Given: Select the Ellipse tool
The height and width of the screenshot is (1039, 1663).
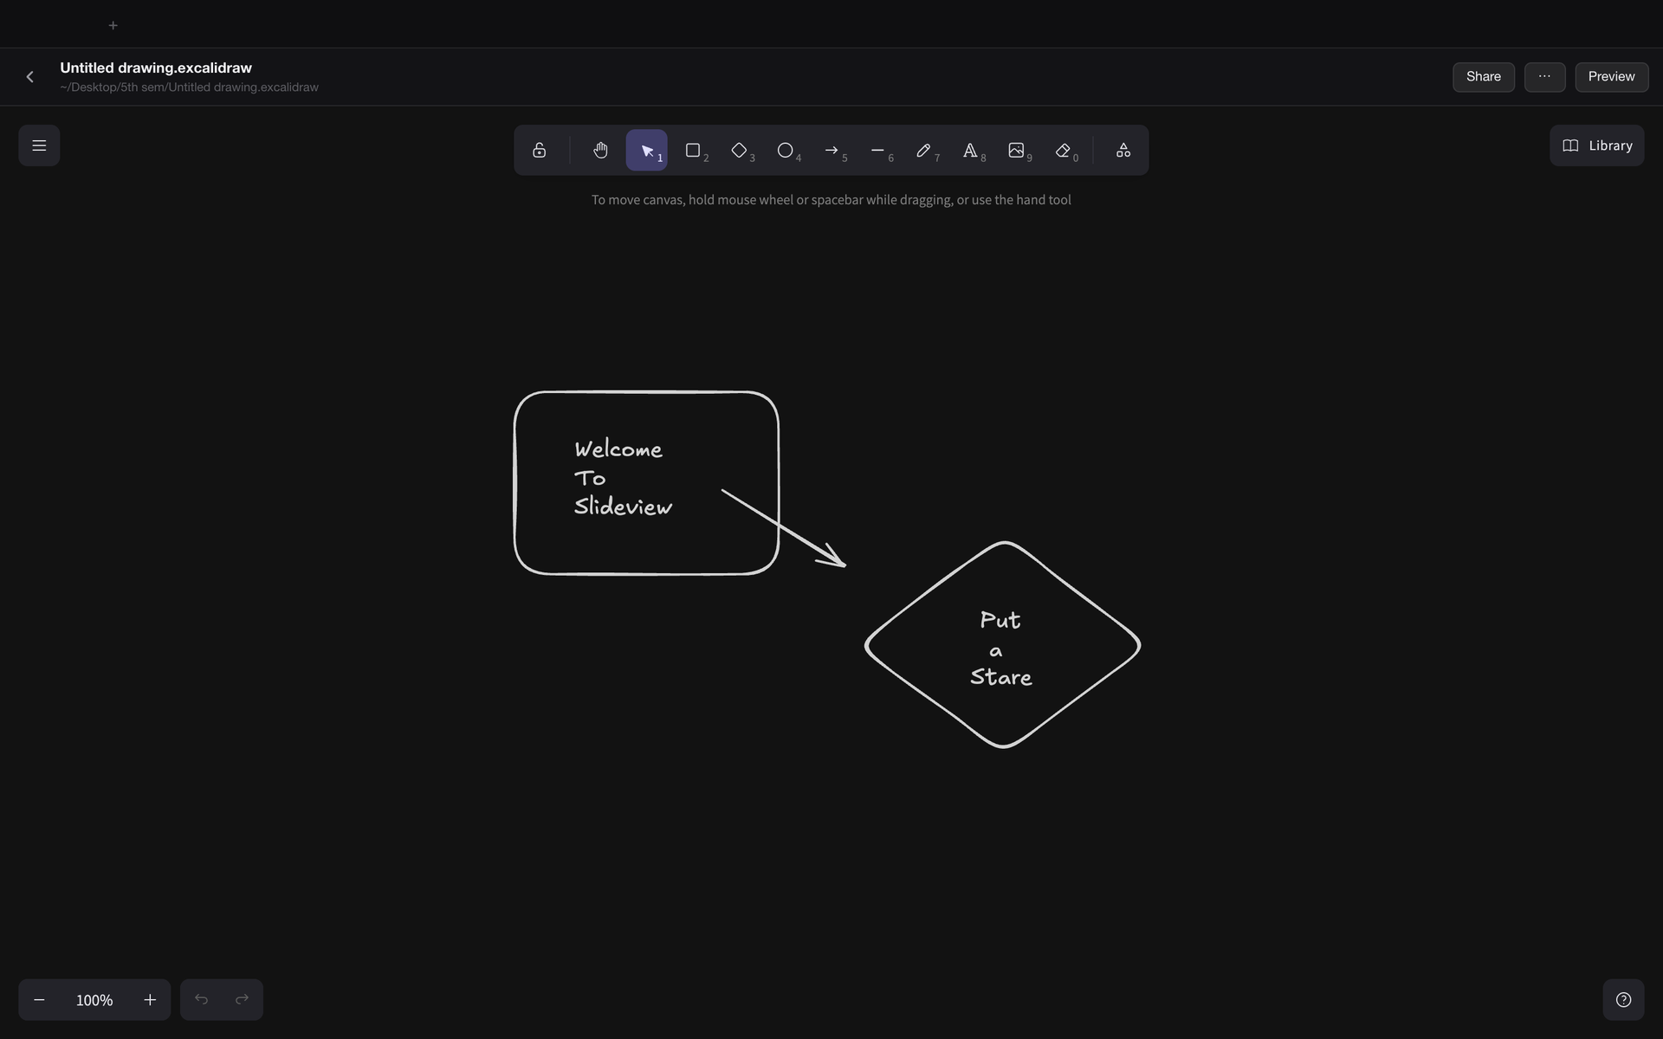Looking at the screenshot, I should (x=786, y=151).
